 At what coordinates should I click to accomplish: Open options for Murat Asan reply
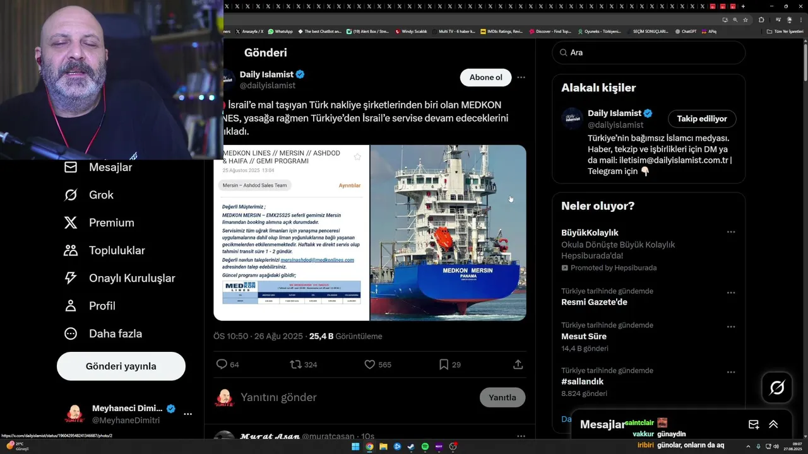521,436
